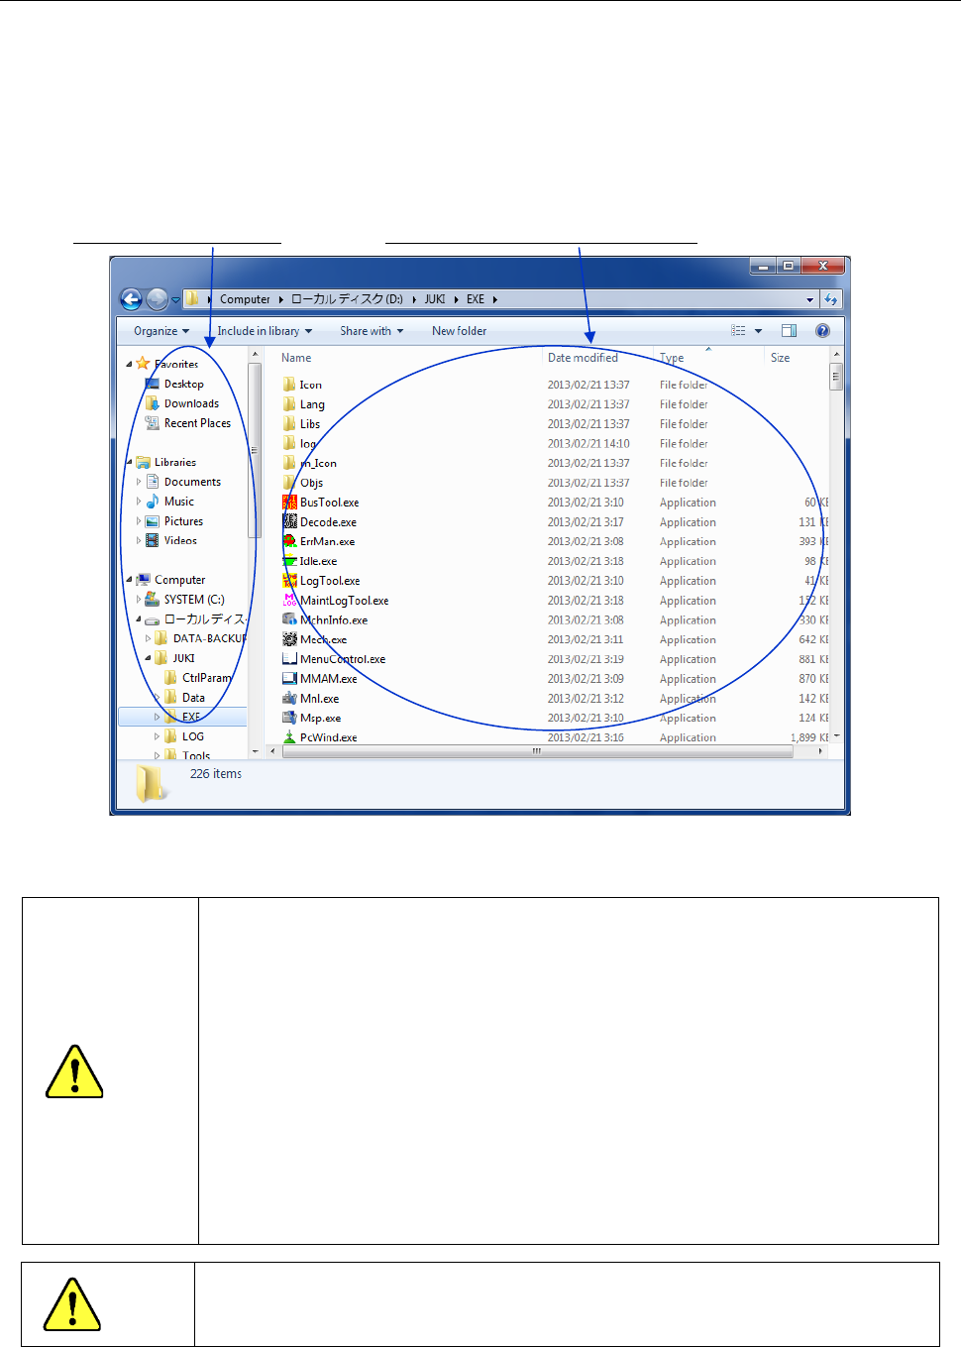961x1347 pixels.
Task: Select Decode.exe application icon
Action: click(289, 522)
